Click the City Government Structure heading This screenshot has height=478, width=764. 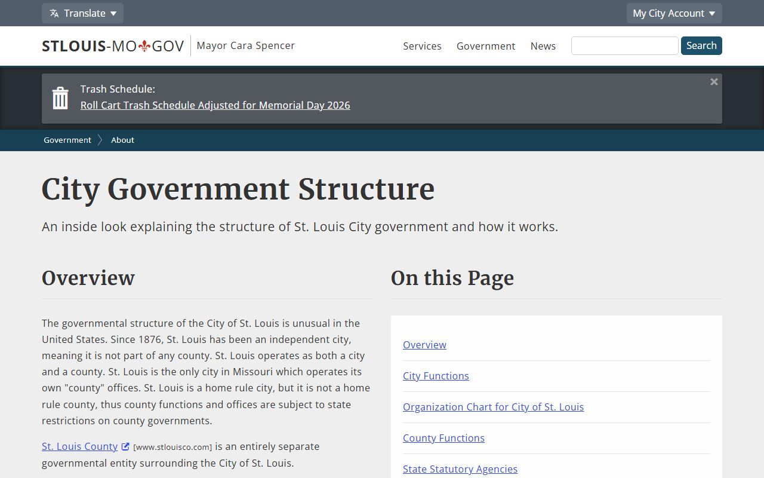[238, 189]
